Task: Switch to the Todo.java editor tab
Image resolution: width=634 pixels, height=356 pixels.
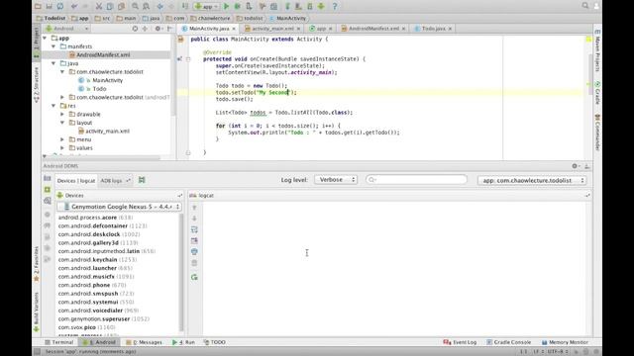Action: tap(433, 29)
